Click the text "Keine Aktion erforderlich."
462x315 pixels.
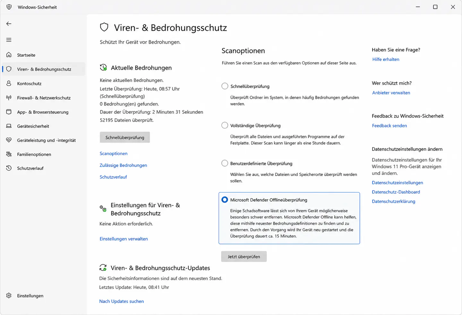[x=126, y=224]
